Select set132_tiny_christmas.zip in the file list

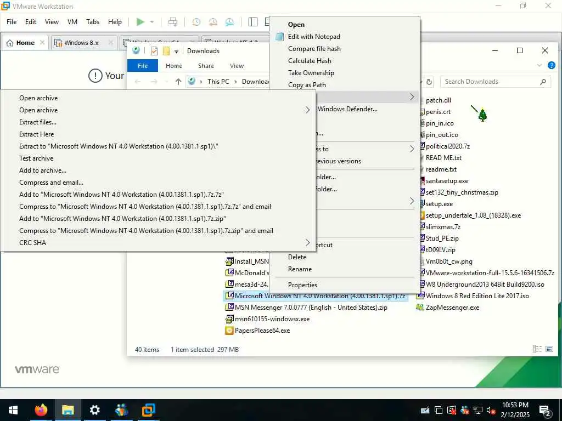pyautogui.click(x=462, y=192)
